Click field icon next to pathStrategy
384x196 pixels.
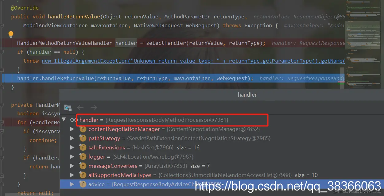pyautogui.click(x=83, y=138)
